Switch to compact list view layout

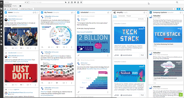coord(175,9)
